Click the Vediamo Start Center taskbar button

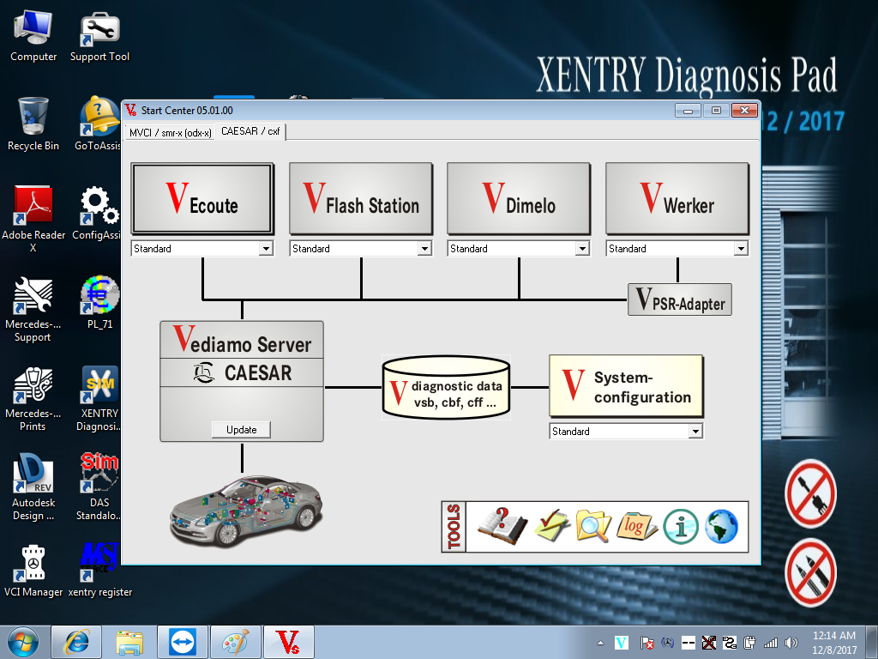pos(289,642)
